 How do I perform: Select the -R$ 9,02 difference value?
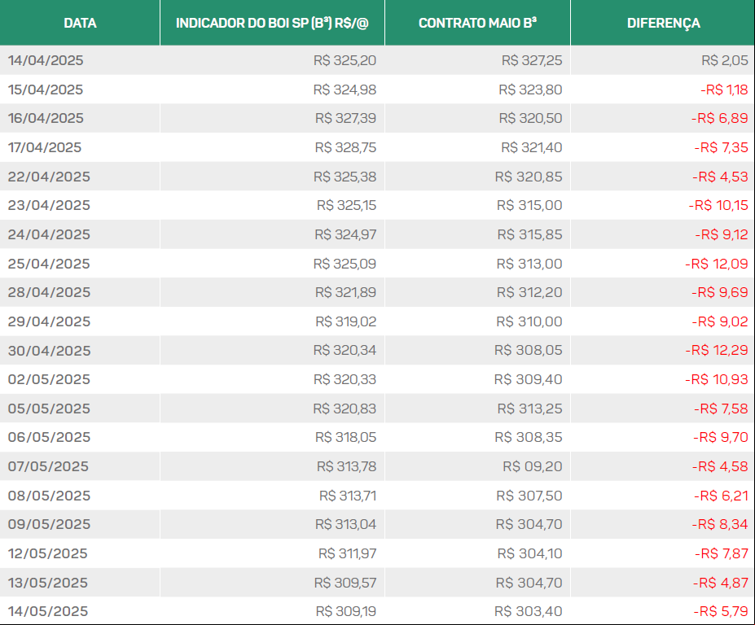pyautogui.click(x=720, y=322)
